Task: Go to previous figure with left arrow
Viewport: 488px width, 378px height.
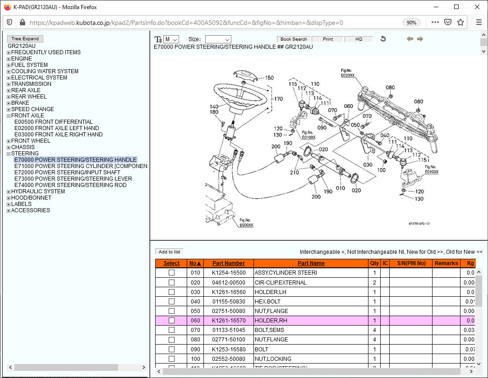Action: [x=410, y=39]
